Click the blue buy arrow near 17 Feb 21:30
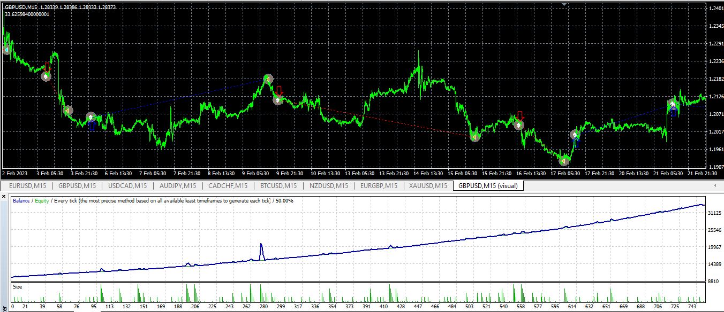724x312 pixels. coord(576,143)
